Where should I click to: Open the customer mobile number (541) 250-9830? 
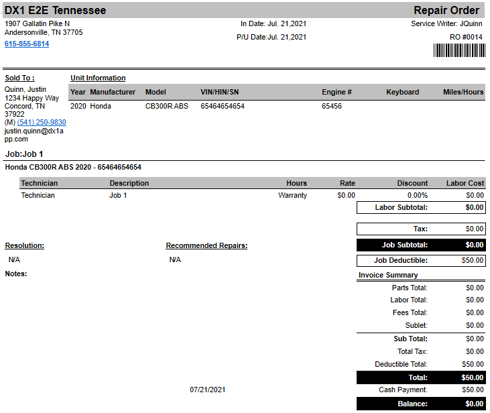coord(42,122)
